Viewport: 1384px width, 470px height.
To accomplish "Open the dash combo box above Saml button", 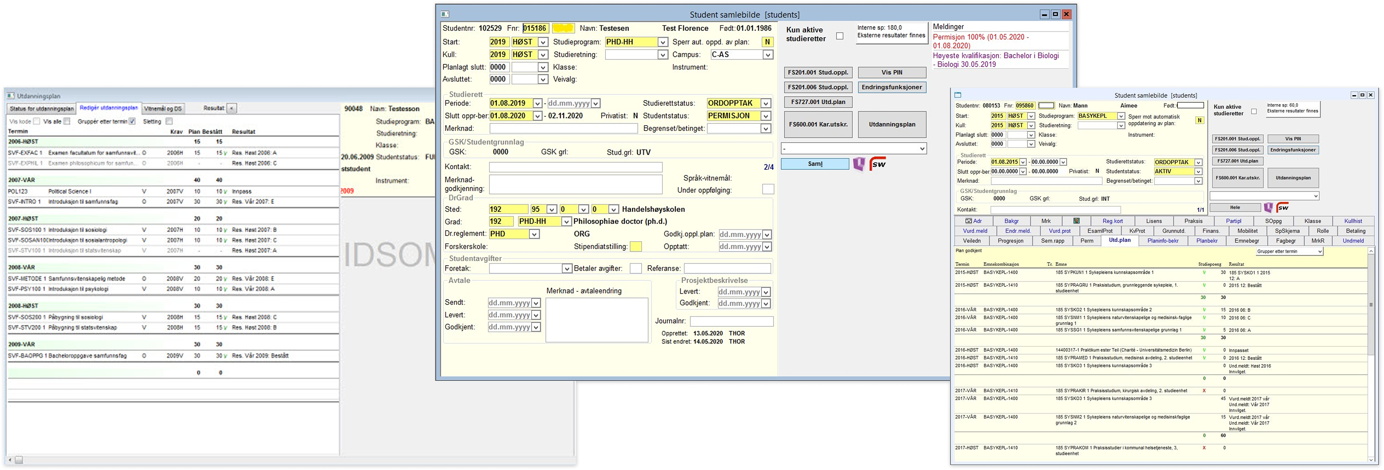I will 854,149.
